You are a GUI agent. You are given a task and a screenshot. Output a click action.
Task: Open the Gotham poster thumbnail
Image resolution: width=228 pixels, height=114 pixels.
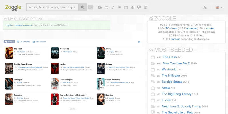(101, 68)
